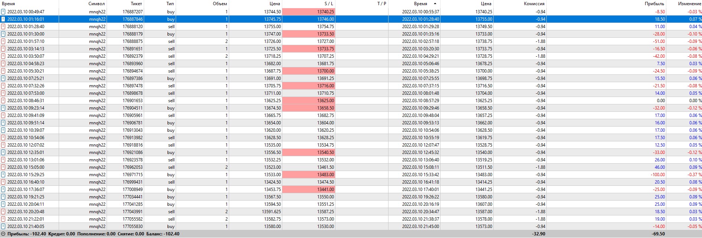Select the sell order icon at 01:28:40
The width and height of the screenshot is (702, 238).
coord(3,27)
